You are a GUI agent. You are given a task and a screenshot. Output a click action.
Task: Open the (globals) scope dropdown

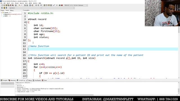pyautogui.click(x=25, y=8)
